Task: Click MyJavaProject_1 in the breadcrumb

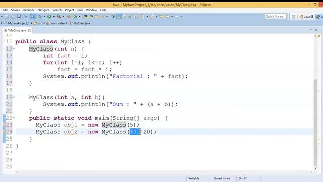Action: pos(19,23)
